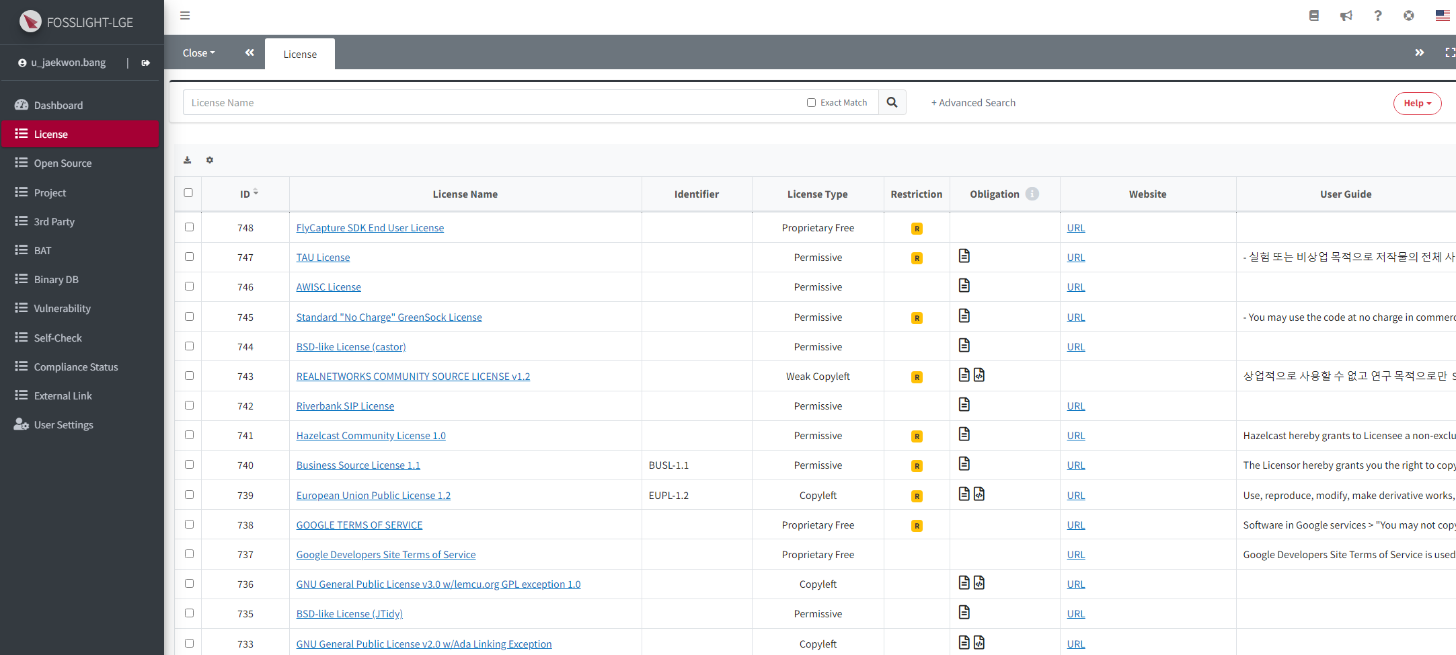Open the GNU GPL v2.0 w/Ada Linking Exception link

[424, 644]
